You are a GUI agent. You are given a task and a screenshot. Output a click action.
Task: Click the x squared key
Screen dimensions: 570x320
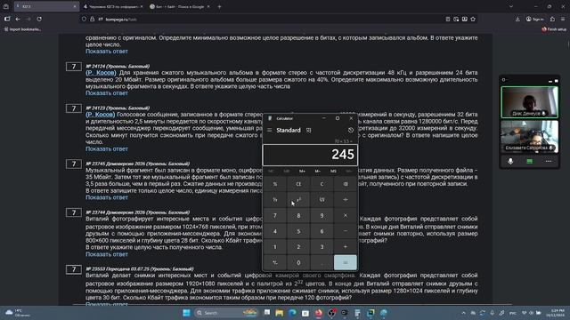pyautogui.click(x=298, y=199)
